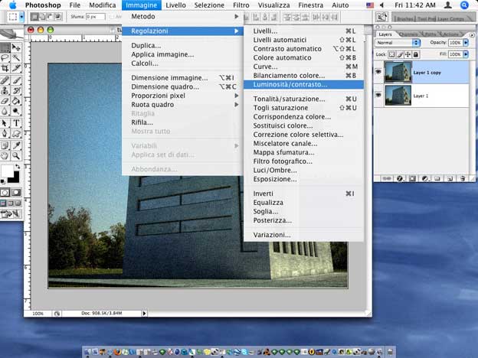Hide the Layer 1 copy layer
The image size is (478, 358).
pos(379,72)
